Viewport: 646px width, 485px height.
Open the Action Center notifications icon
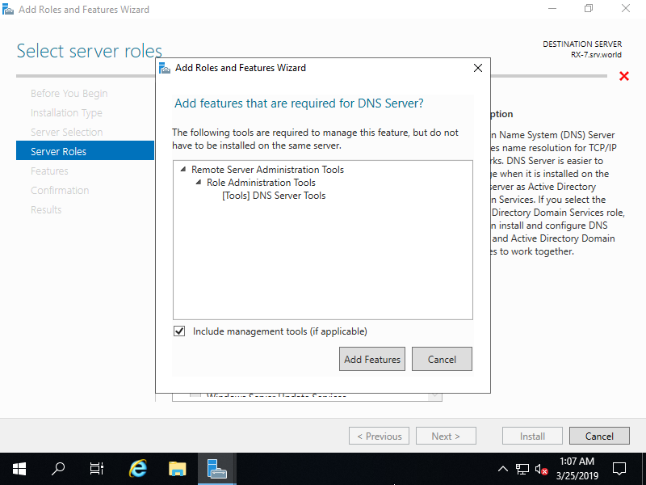tap(619, 469)
